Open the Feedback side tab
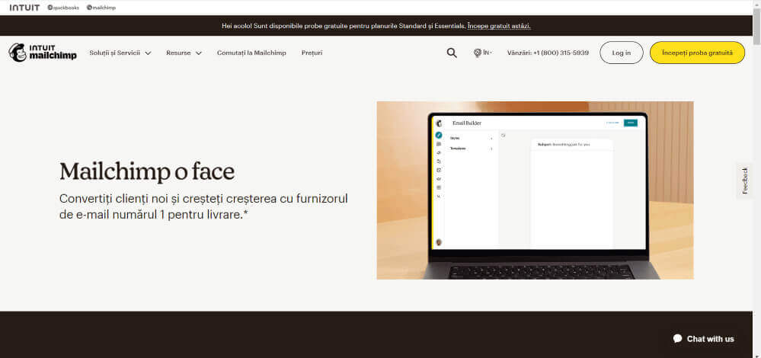 tap(745, 181)
